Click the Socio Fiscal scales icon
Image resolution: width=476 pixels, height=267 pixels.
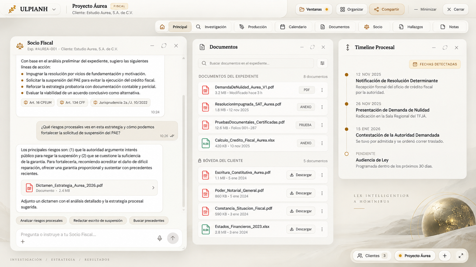20,46
